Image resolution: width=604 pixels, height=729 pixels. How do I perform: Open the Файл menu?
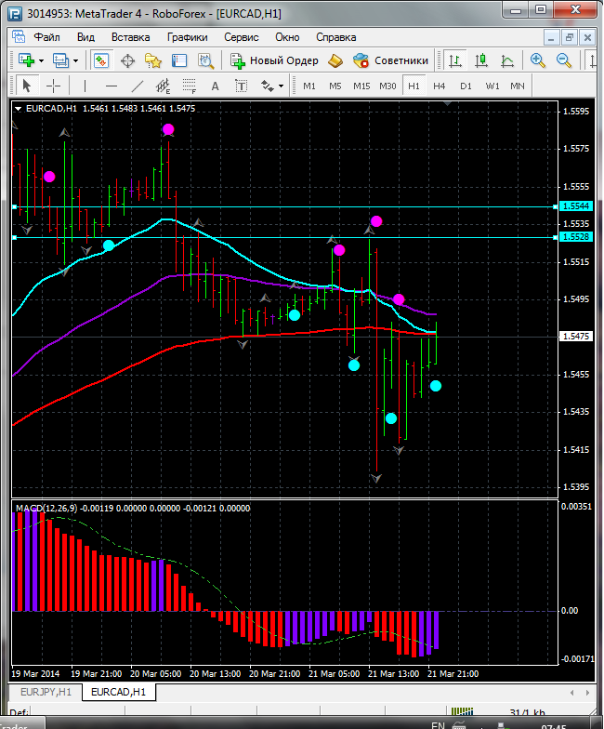(46, 37)
